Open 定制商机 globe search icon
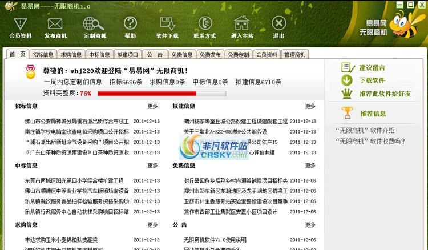This screenshot has height=250, width=428. tap(94, 24)
